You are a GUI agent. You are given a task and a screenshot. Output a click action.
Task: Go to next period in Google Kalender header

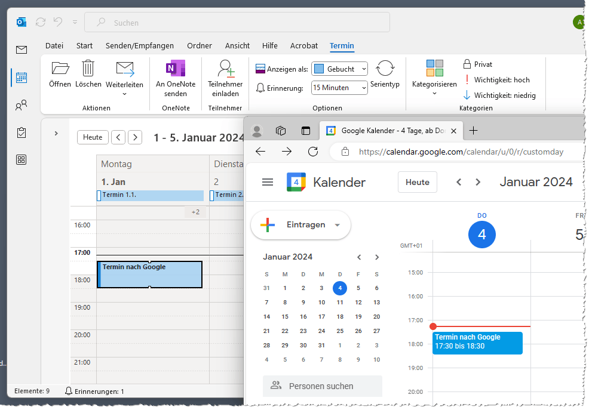[478, 182]
